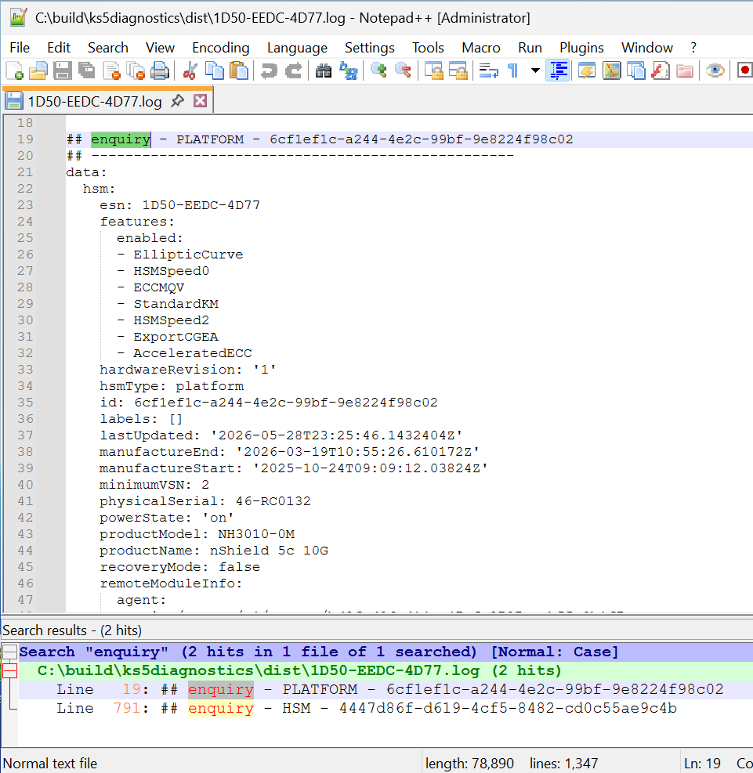Image resolution: width=753 pixels, height=773 pixels.
Task: Toggle the monitoring eye icon
Action: [x=715, y=71]
